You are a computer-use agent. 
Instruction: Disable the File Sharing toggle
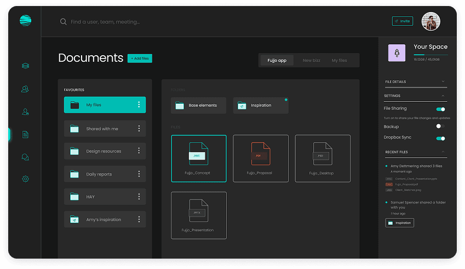pos(440,109)
